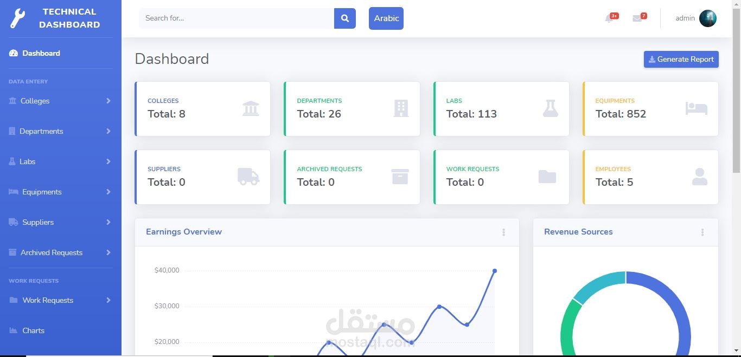Expand Labs sidebar chevron
Screen dimensions: 741x357
coord(108,161)
